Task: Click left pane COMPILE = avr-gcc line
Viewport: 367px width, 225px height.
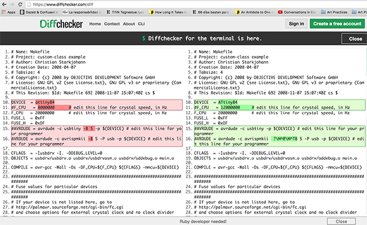Action: click(x=95, y=167)
